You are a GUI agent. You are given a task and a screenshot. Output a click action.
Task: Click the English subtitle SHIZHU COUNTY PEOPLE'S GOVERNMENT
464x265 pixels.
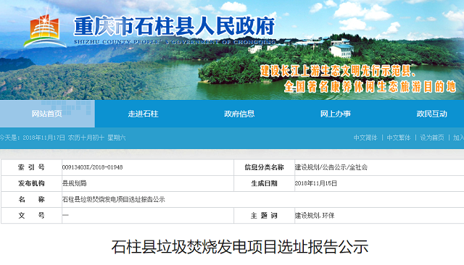pos(175,42)
